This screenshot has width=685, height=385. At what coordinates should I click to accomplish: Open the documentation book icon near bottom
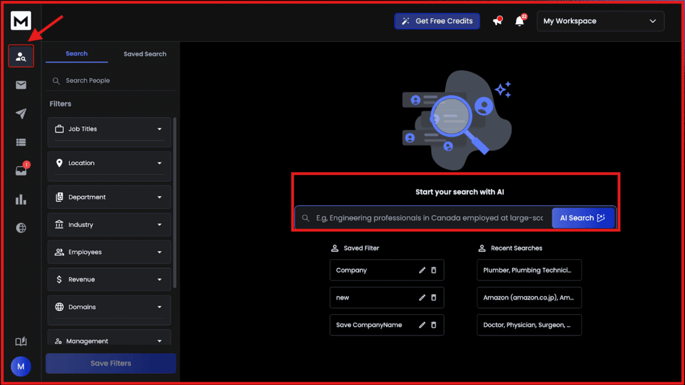tap(21, 341)
